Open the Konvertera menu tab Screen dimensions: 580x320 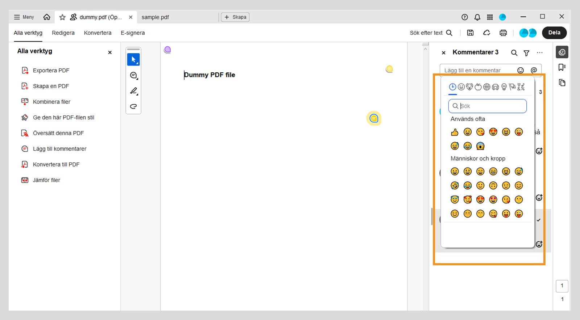(x=98, y=33)
